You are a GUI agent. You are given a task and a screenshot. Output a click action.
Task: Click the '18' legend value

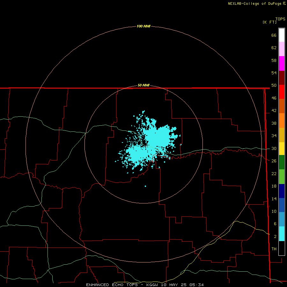[x=274, y=186]
